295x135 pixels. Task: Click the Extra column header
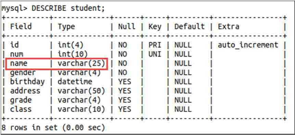(229, 26)
